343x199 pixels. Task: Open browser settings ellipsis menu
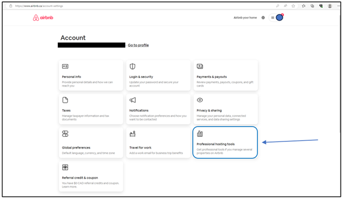tap(339, 6)
